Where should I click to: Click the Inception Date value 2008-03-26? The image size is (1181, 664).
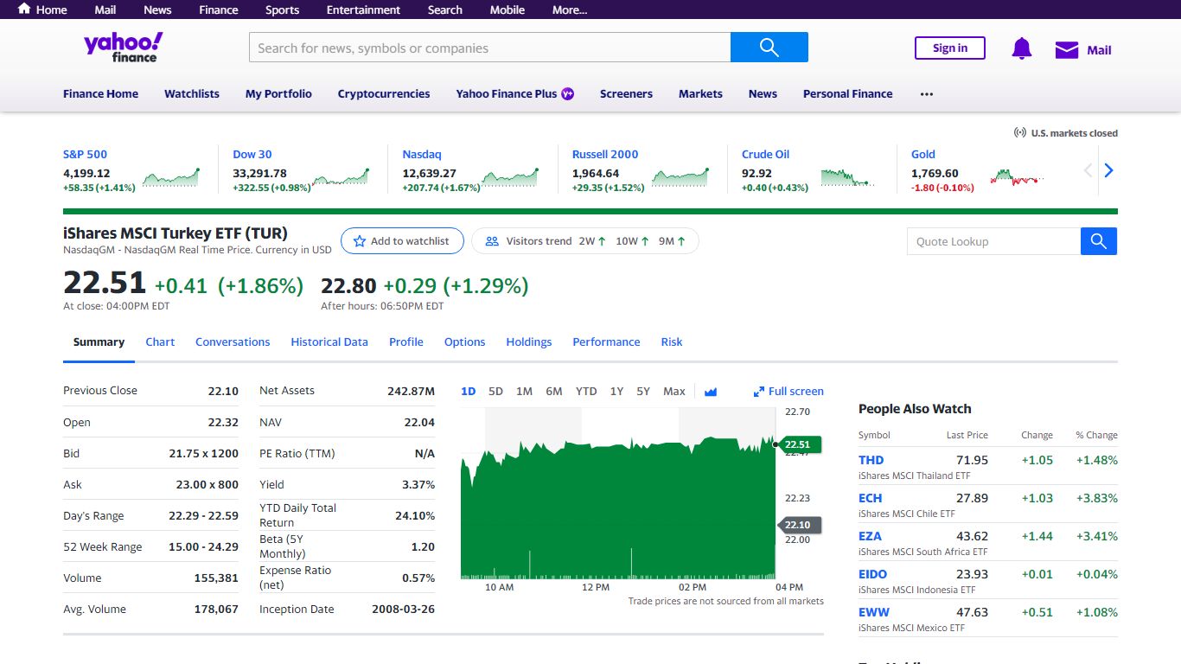[403, 609]
